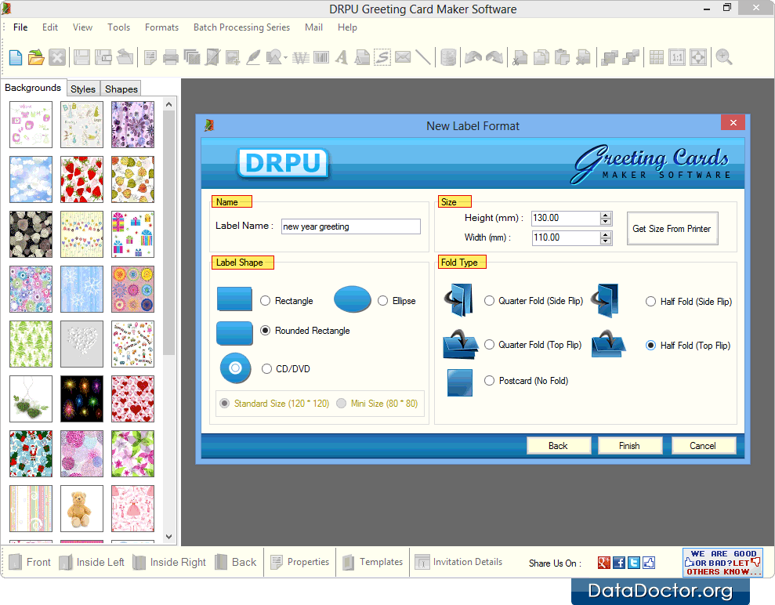Viewport: 775px width, 605px height.
Task: Click the feedback banner We Are Good Or Bad
Action: (x=722, y=563)
